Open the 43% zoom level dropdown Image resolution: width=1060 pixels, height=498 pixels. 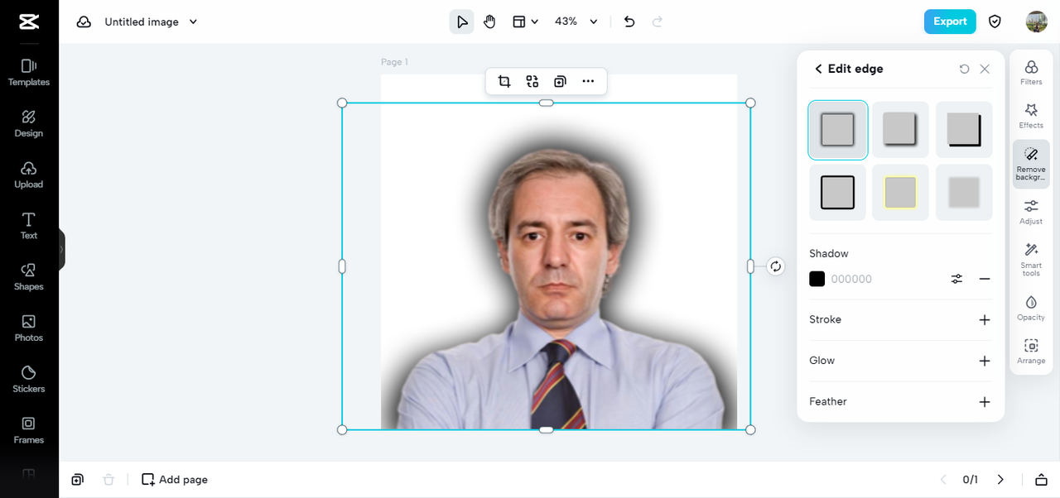576,22
